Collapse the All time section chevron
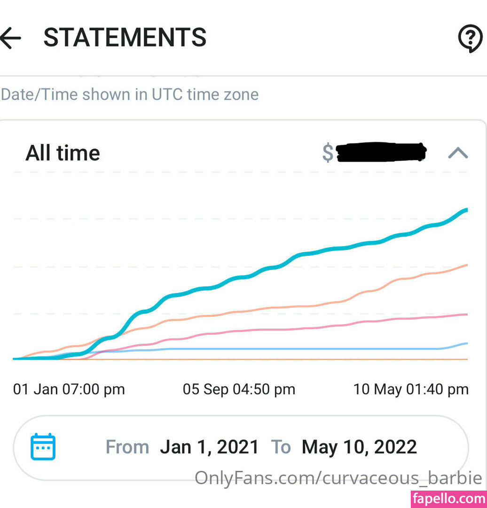The height and width of the screenshot is (508, 487). [457, 153]
